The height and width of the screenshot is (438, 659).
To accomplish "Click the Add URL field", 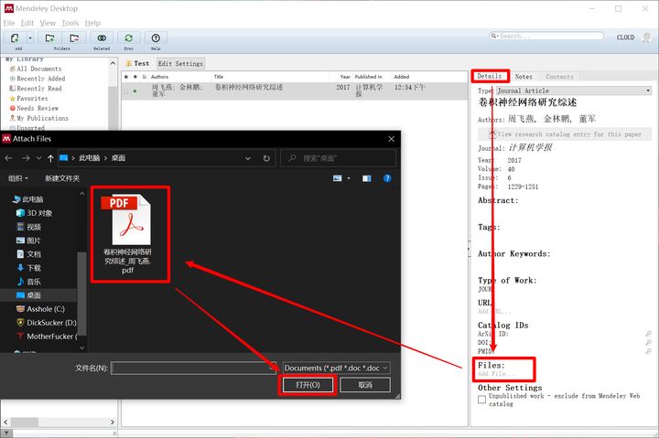I will click(495, 311).
